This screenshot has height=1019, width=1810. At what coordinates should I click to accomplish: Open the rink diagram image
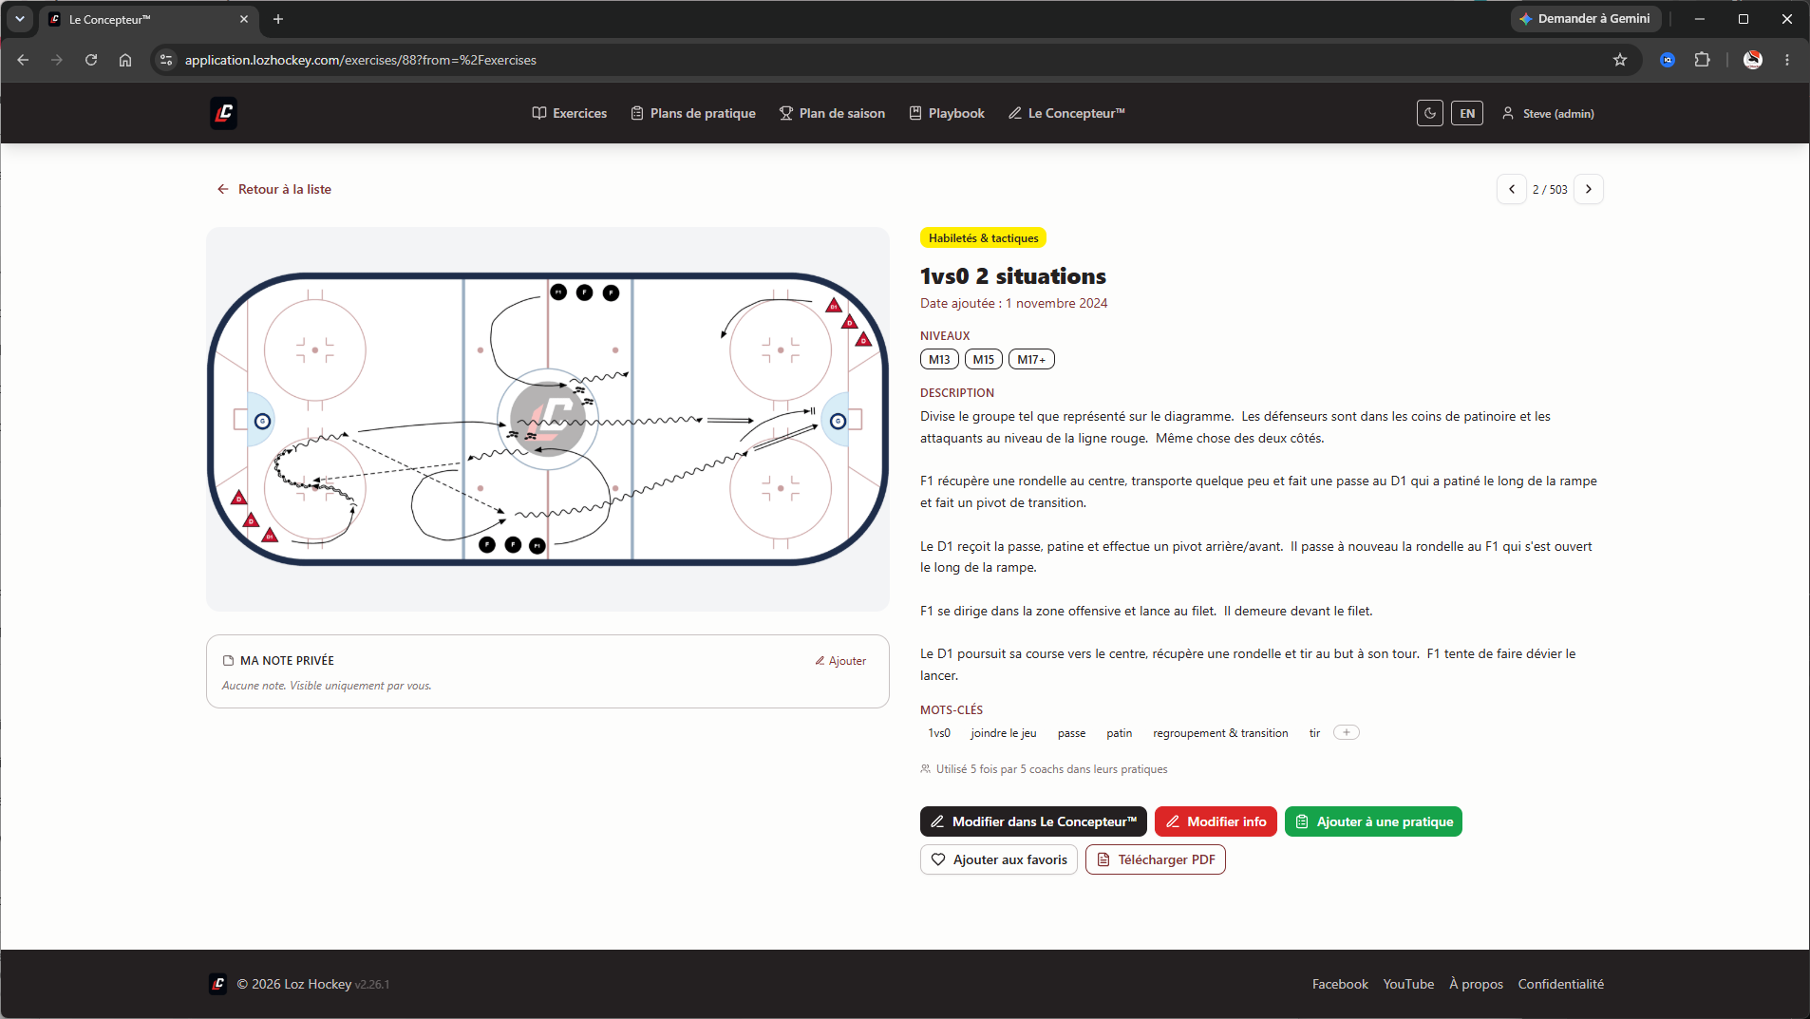[x=548, y=419]
